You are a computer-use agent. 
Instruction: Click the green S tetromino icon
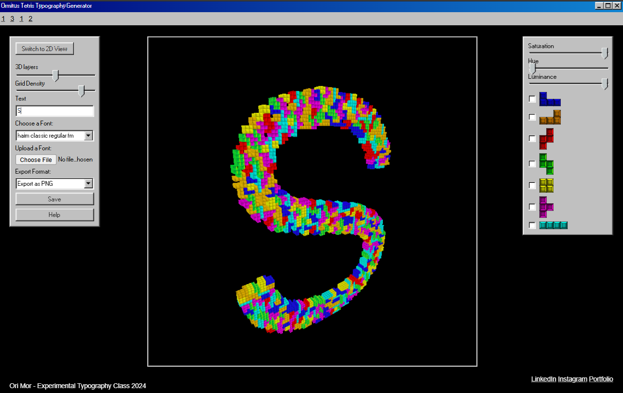pyautogui.click(x=547, y=164)
